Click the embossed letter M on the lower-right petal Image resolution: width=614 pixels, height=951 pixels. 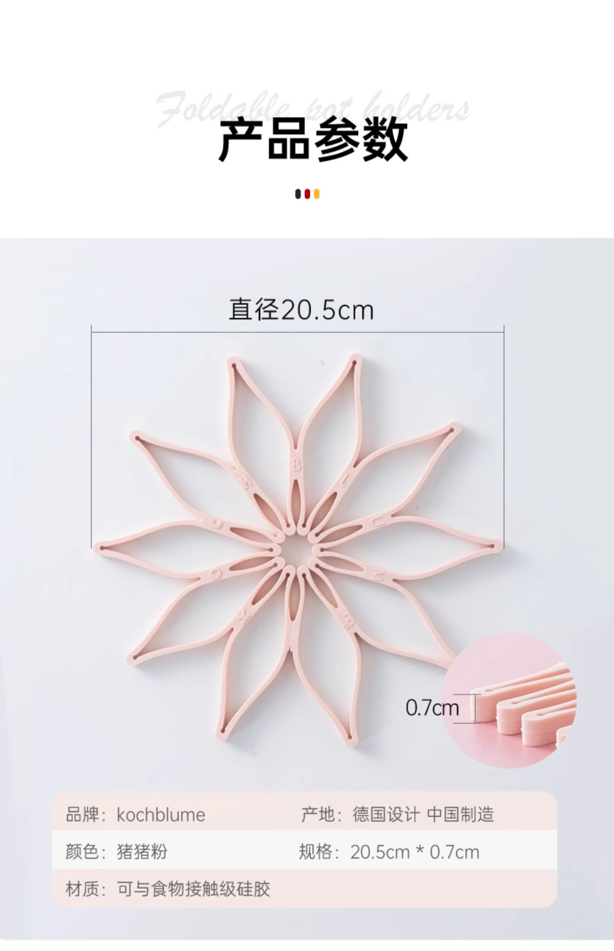(377, 575)
